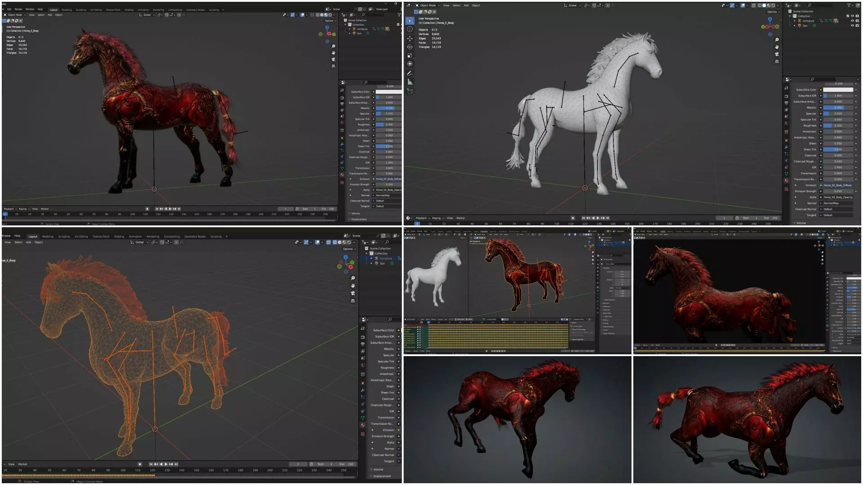
Task: Adjust Metallic slider in top-right properties
Action: click(x=838, y=108)
